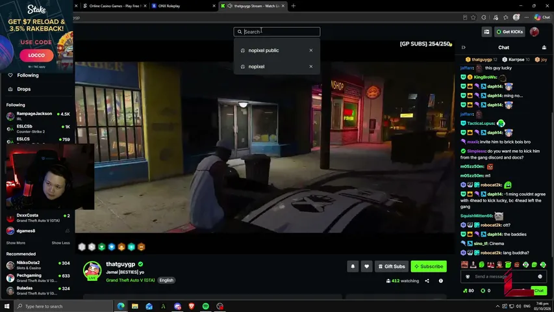Switch to ONX Roleplay browser tab
This screenshot has height=312, width=554.
183,6
